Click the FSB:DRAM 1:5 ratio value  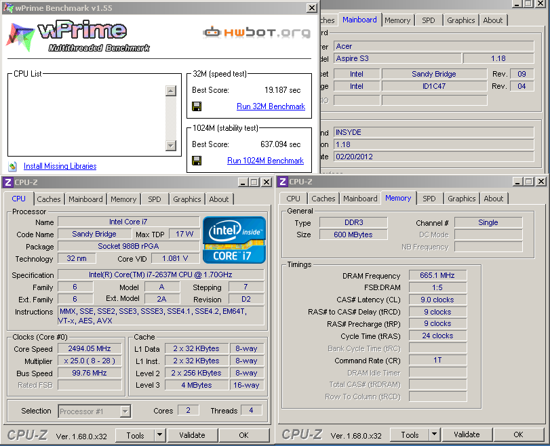point(437,287)
